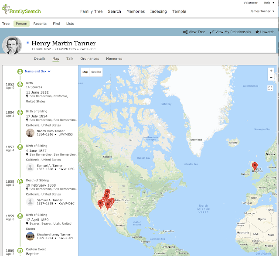Select the Map tab under person
Screen dimensions: 279x256
pyautogui.click(x=56, y=58)
